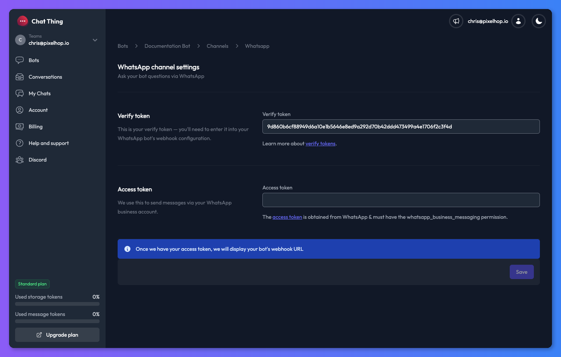Navigate to Documentation Bot breadcrumb
This screenshot has height=357, width=561.
[167, 46]
